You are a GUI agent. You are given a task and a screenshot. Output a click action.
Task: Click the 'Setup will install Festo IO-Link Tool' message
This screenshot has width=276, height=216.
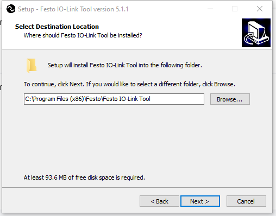[124, 65]
